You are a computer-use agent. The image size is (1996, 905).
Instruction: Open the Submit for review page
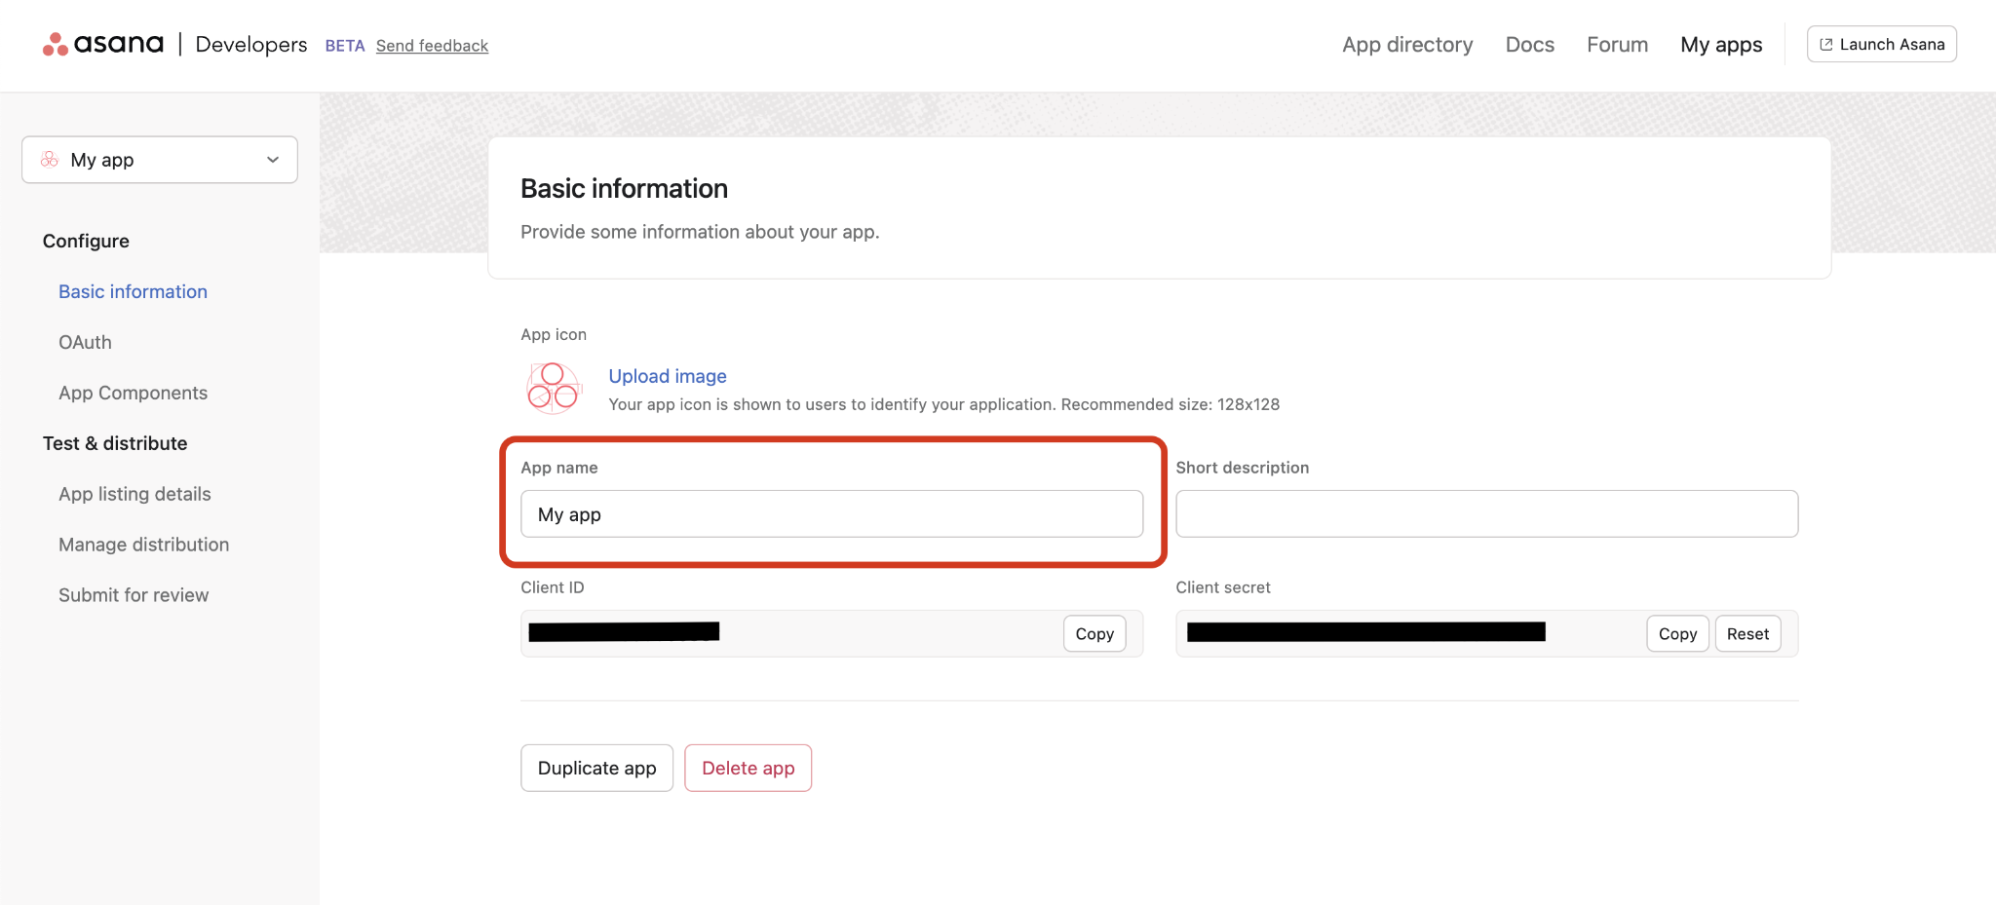coord(134,595)
